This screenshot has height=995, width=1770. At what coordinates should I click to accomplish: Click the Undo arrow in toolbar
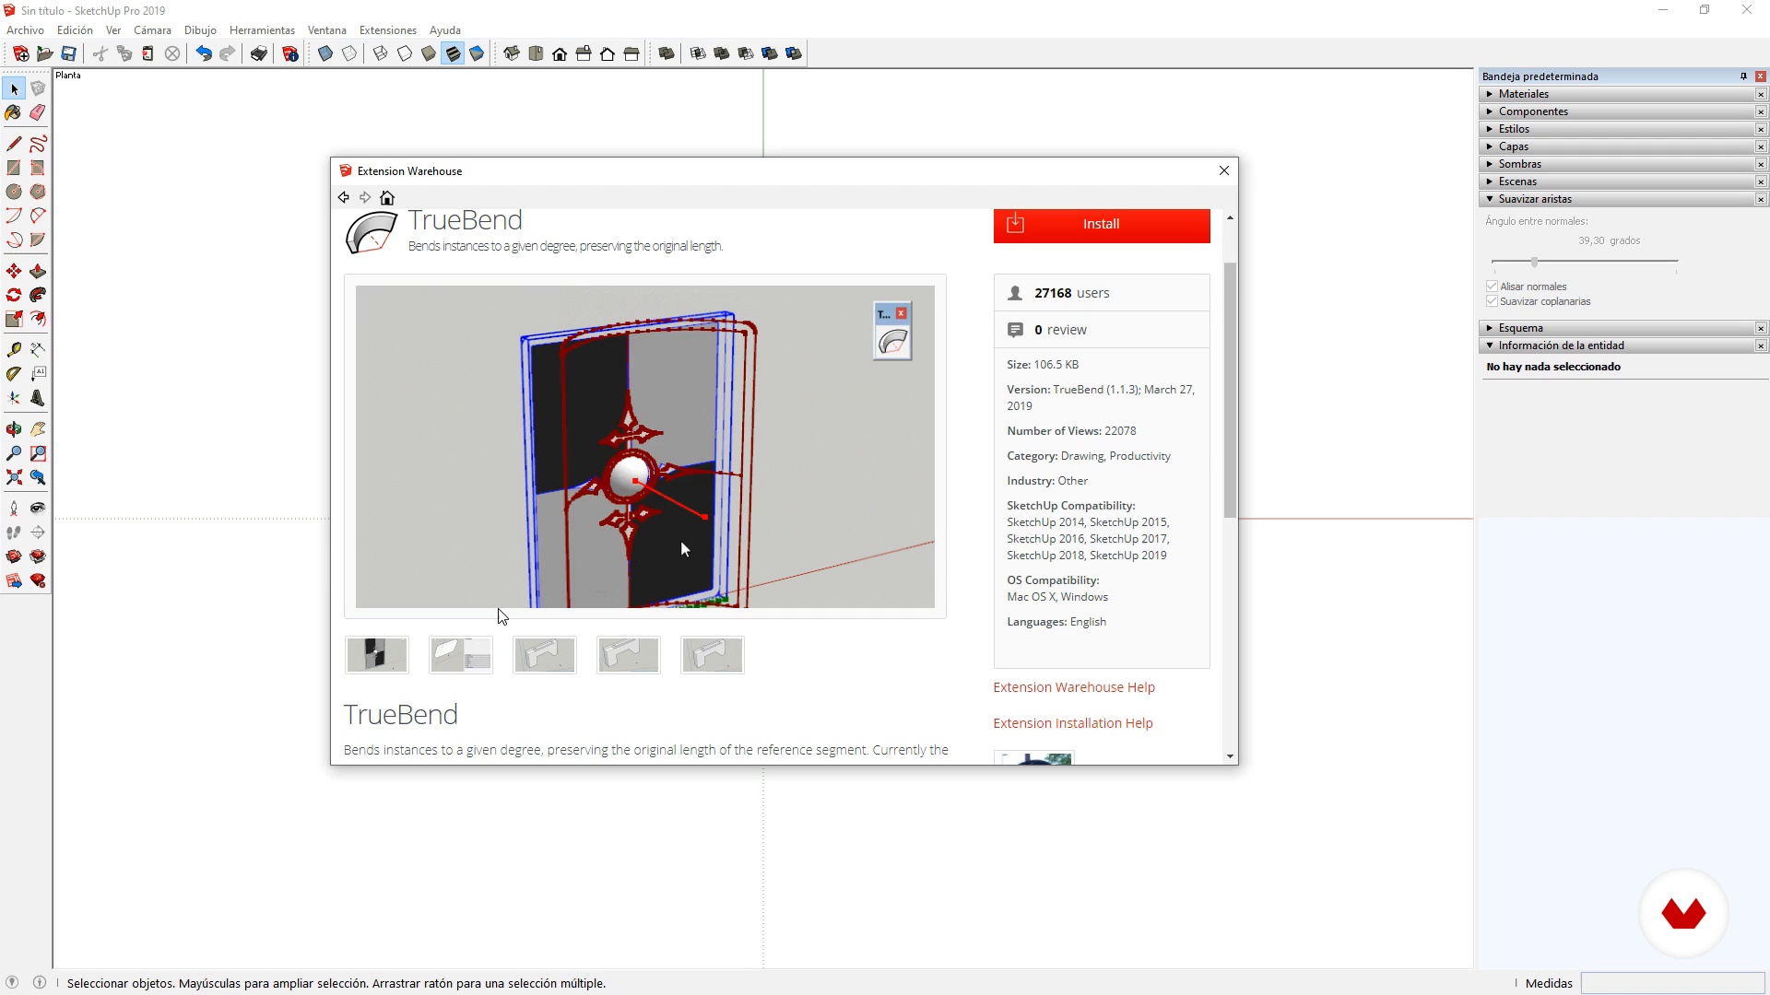pos(204,53)
